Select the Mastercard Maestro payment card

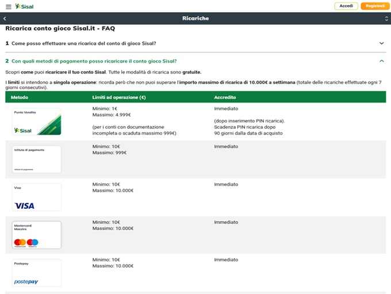[x=37, y=235]
